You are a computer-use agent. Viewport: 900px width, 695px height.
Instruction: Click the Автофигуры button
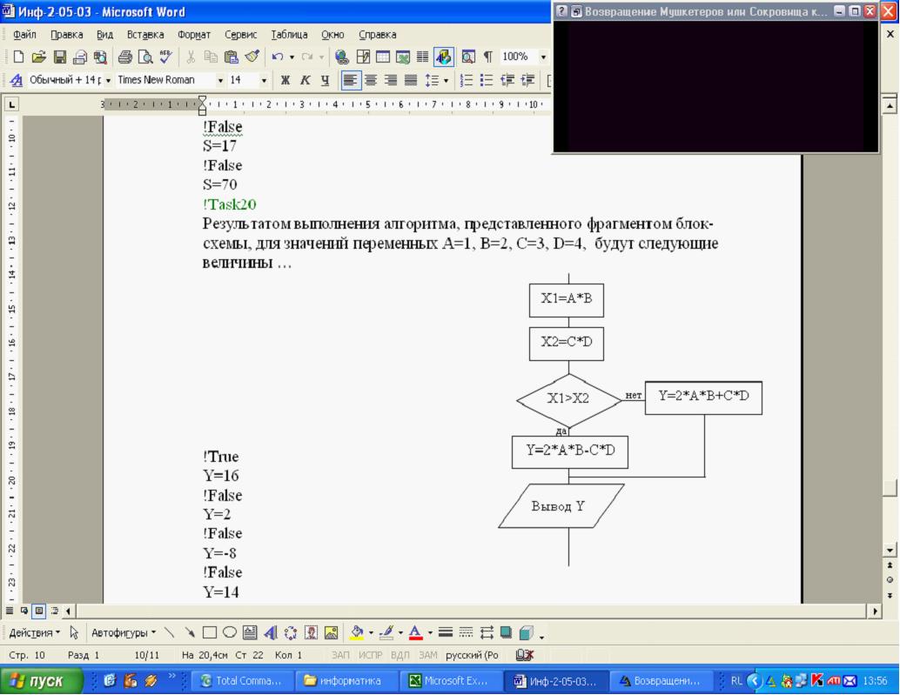point(124,632)
